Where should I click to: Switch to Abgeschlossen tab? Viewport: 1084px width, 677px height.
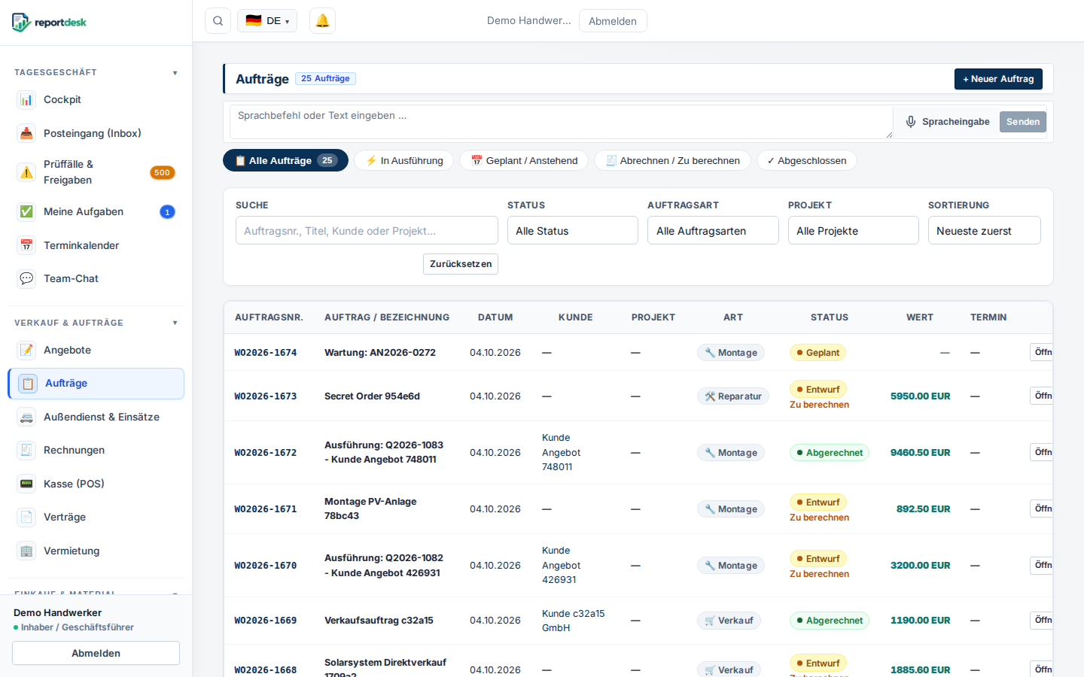807,160
